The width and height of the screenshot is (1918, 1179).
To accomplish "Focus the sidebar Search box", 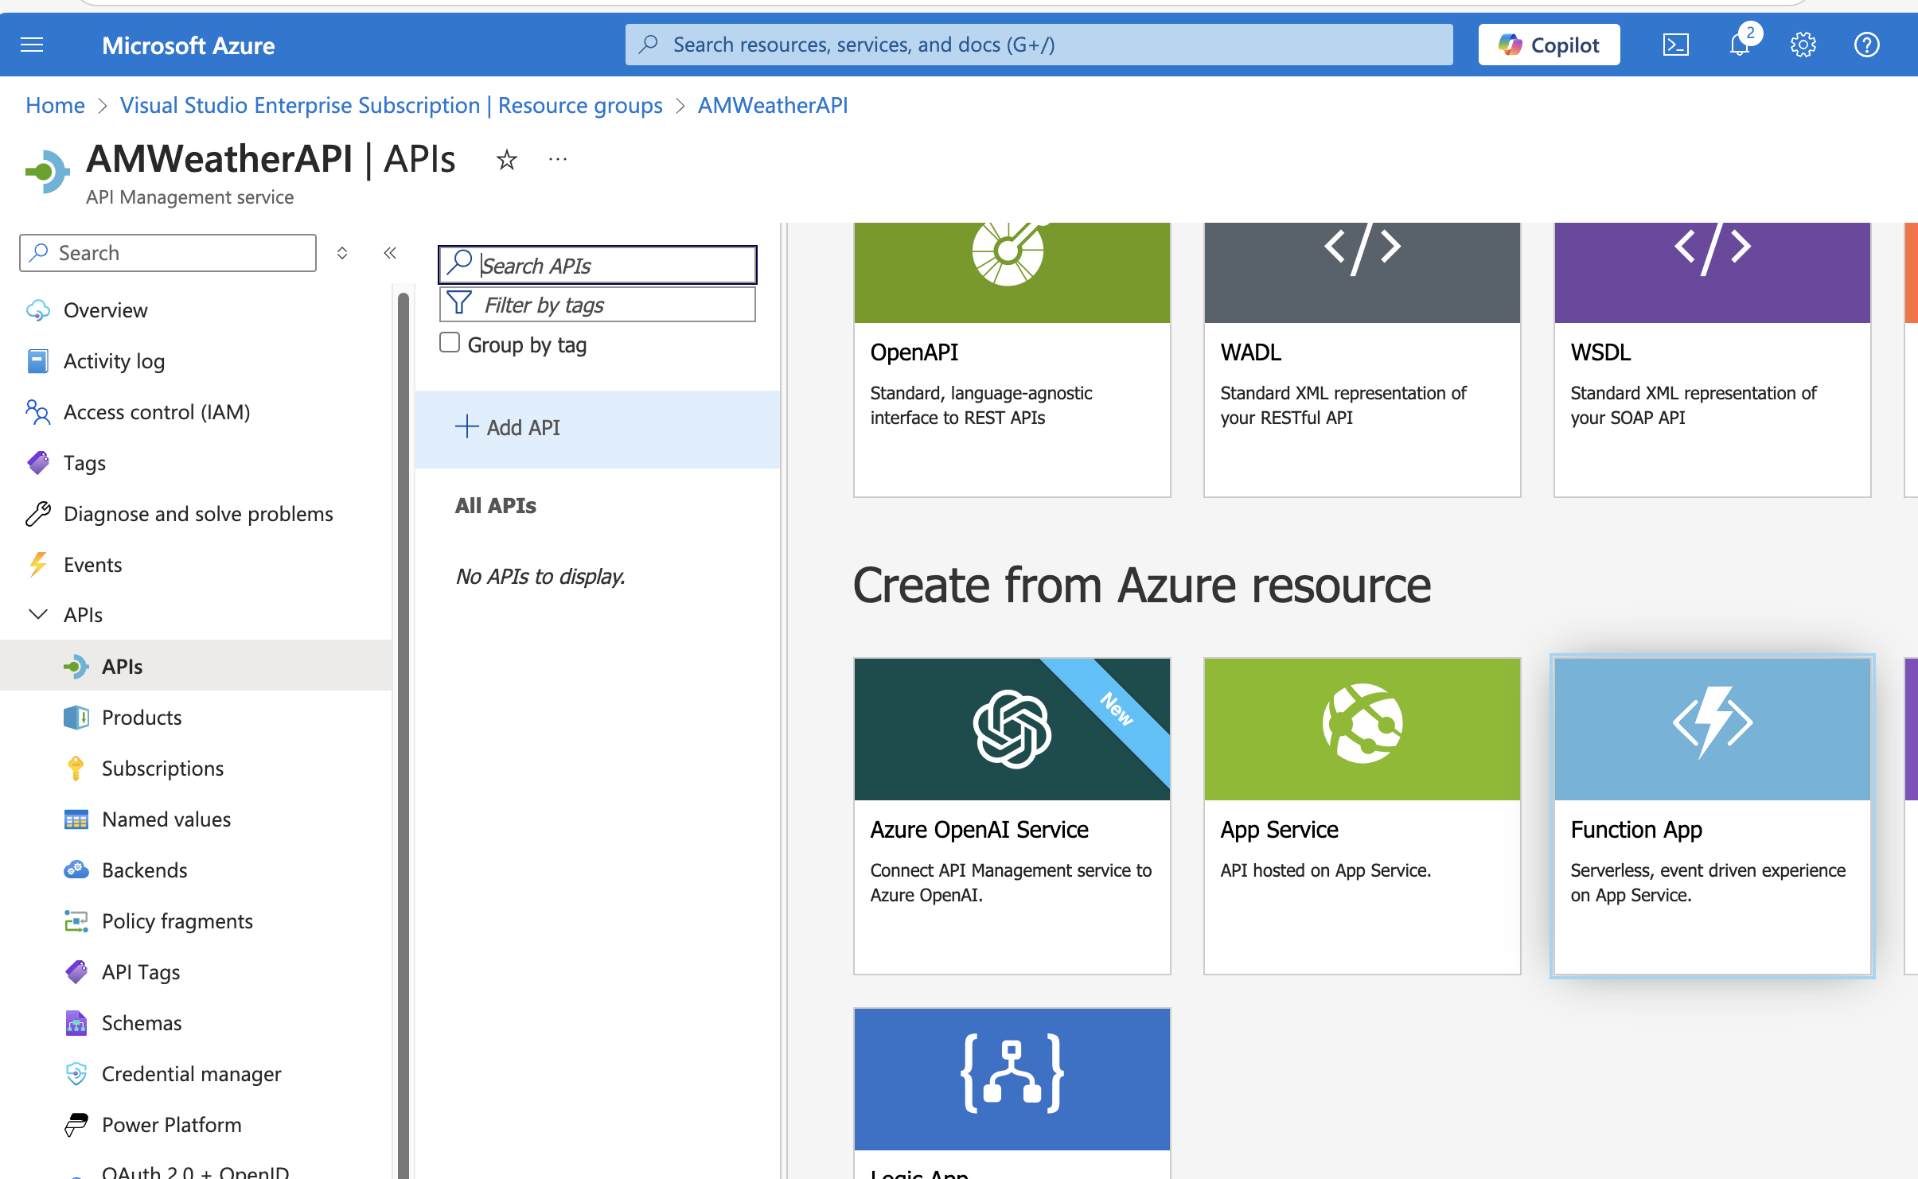I will pyautogui.click(x=168, y=253).
